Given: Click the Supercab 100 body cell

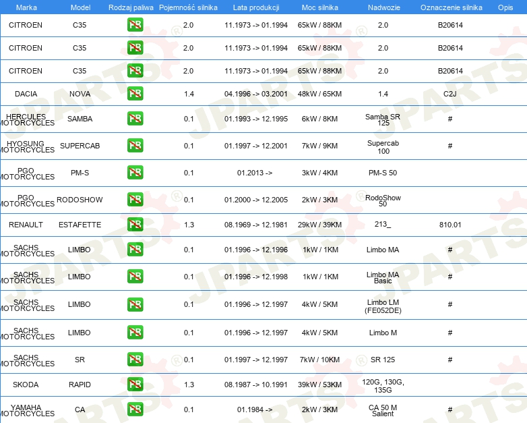Looking at the screenshot, I should click(383, 147).
